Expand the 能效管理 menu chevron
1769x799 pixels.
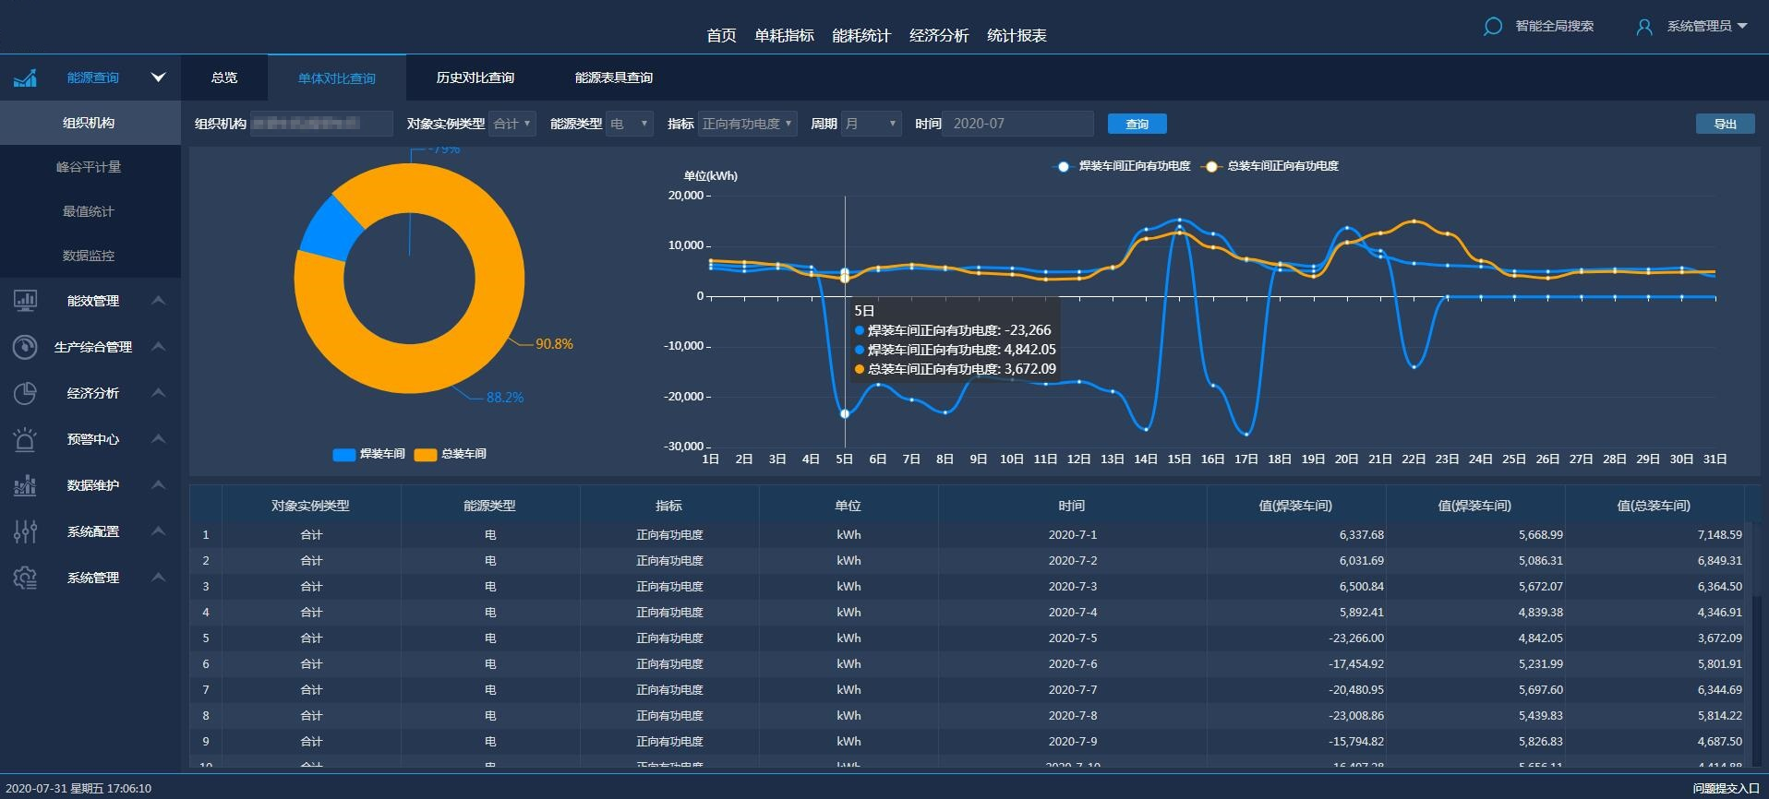(158, 300)
